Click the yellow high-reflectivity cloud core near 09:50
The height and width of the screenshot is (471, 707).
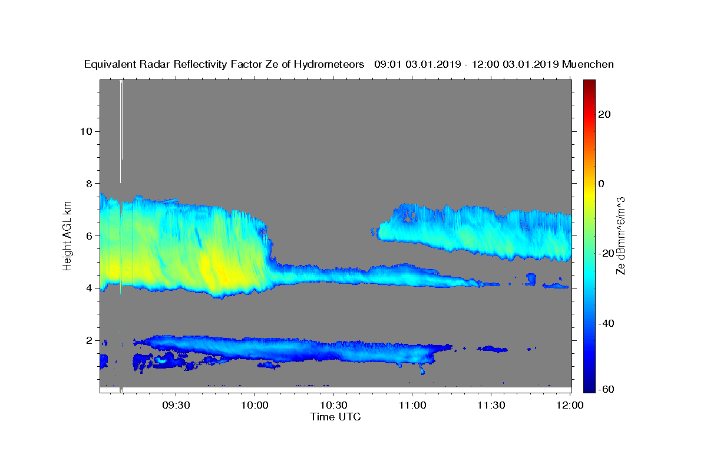(x=221, y=268)
